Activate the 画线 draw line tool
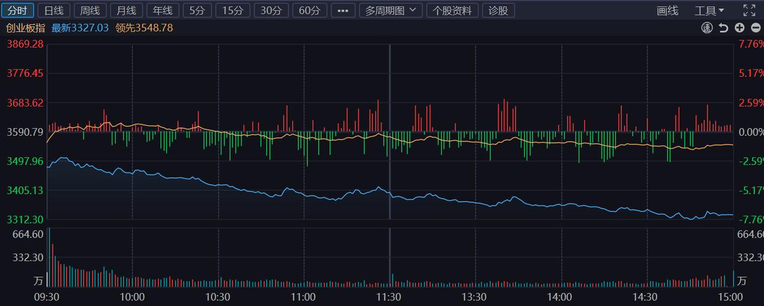The width and height of the screenshot is (764, 306). click(x=667, y=10)
